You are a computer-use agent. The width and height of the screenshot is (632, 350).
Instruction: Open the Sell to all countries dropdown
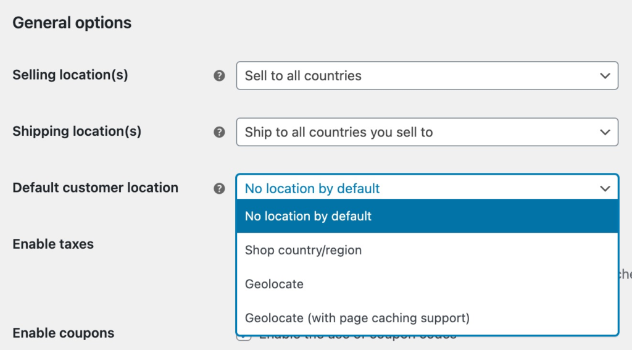click(x=427, y=76)
